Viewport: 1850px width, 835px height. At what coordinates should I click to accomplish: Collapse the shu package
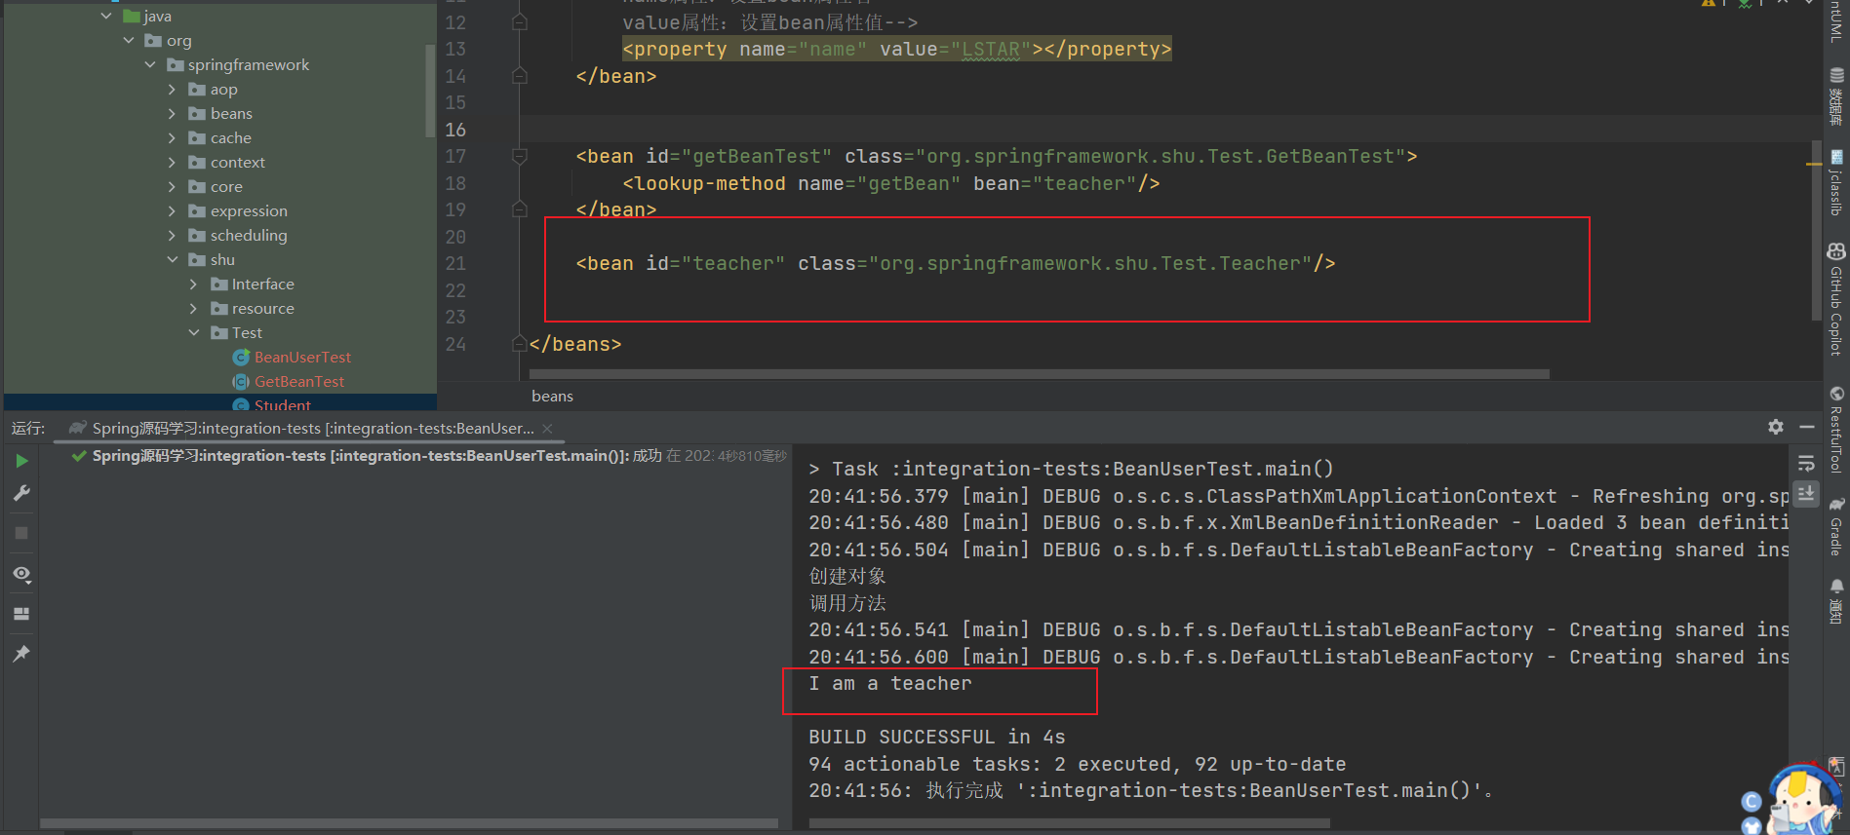(x=173, y=259)
